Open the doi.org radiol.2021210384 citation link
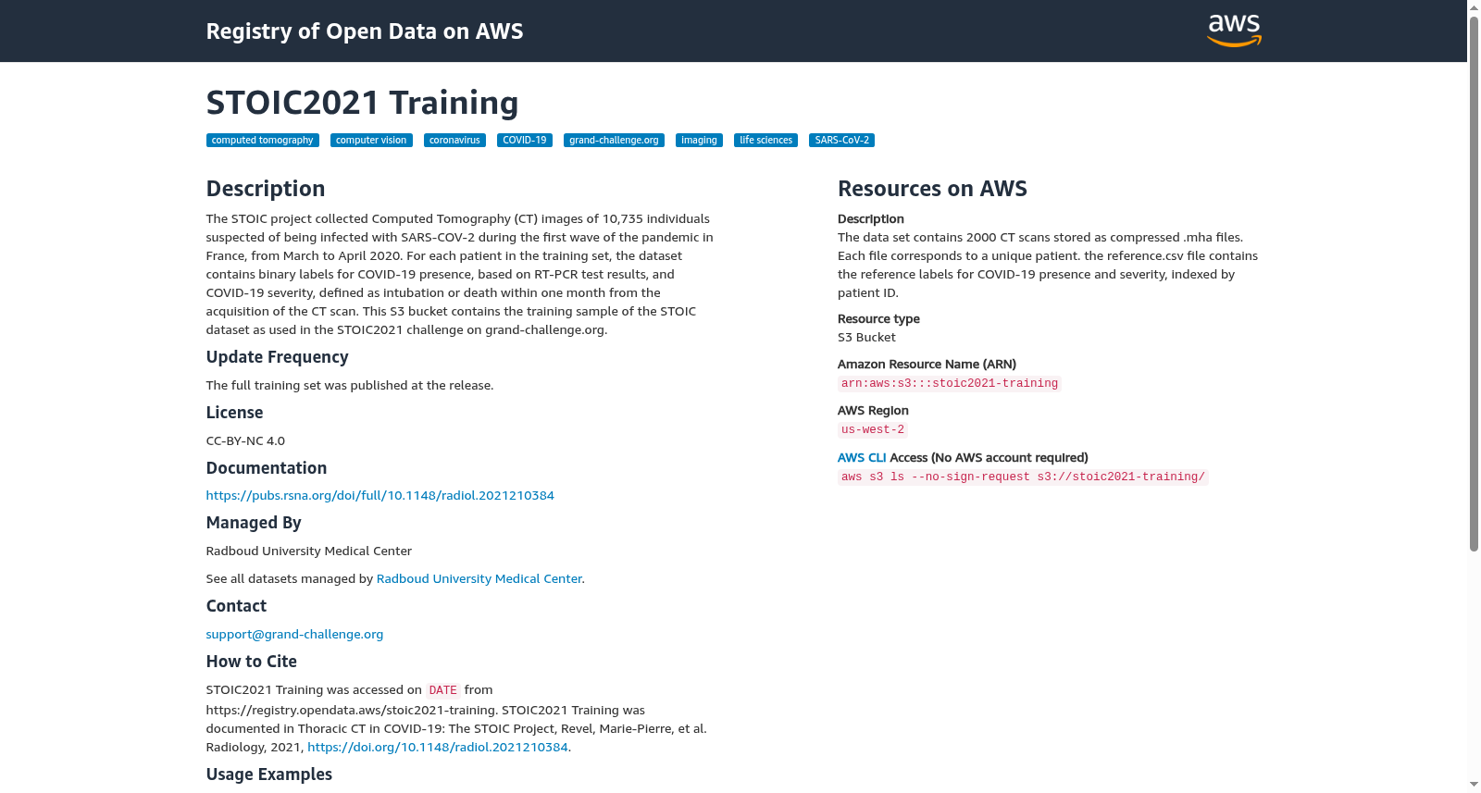The width and height of the screenshot is (1481, 793). tap(438, 747)
